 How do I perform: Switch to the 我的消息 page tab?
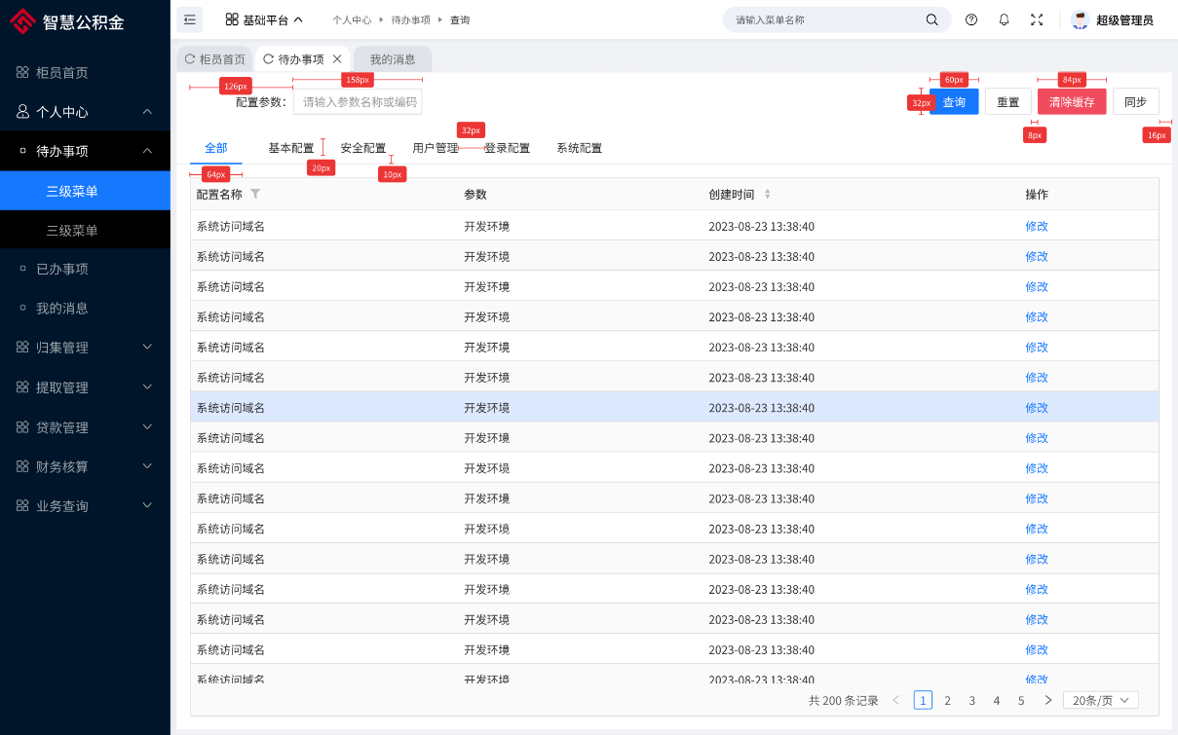(x=393, y=59)
